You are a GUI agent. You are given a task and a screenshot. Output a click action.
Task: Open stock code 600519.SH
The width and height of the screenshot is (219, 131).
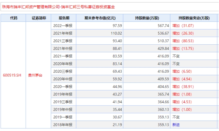12,75
